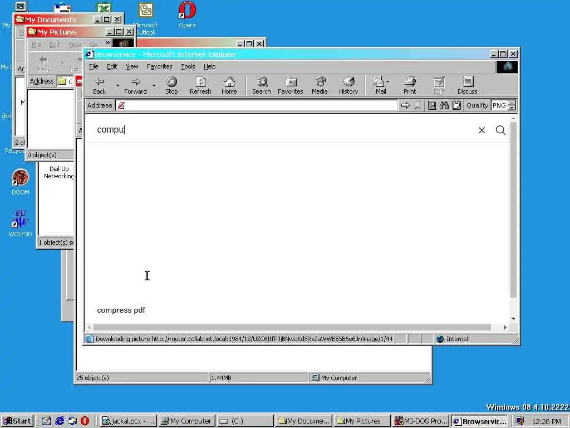Click the magnifying glass search icon
Screen dimensions: 570x428
click(x=500, y=130)
